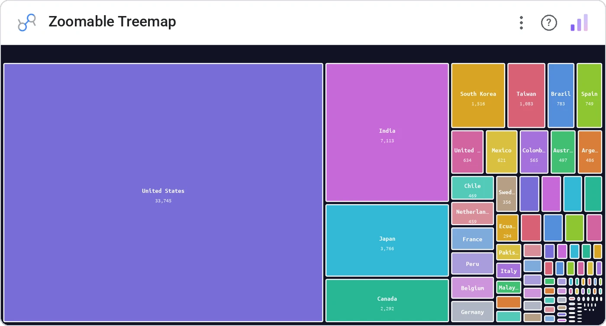Image resolution: width=606 pixels, height=326 pixels.
Task: Open the Australia tile showing 497
Action: 563,152
